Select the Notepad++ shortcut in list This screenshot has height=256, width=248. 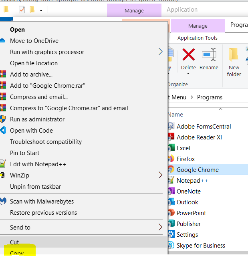[x=192, y=180]
